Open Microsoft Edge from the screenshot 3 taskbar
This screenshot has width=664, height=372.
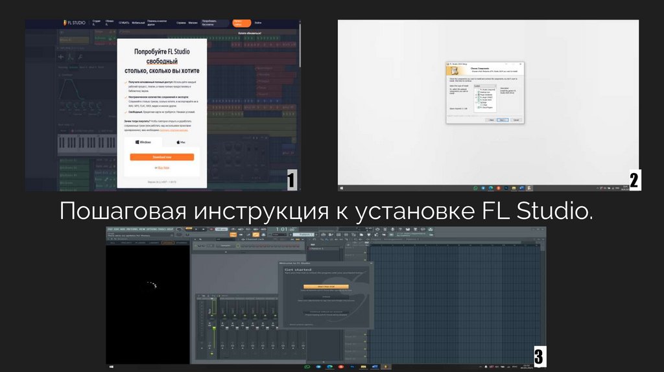pyautogui.click(x=330, y=367)
